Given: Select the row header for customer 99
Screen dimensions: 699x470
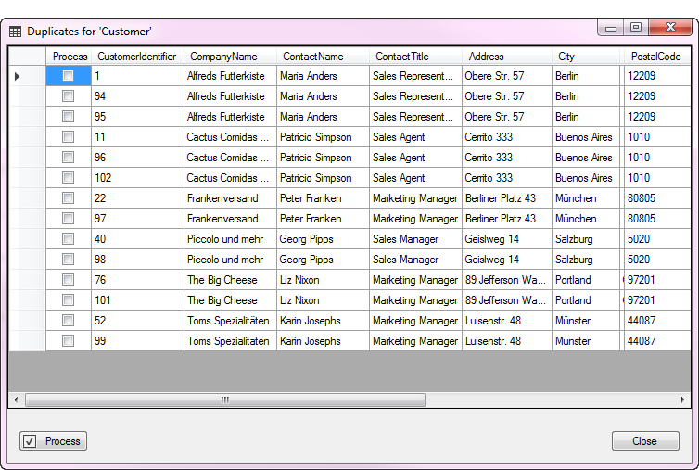Looking at the screenshot, I should [27, 341].
